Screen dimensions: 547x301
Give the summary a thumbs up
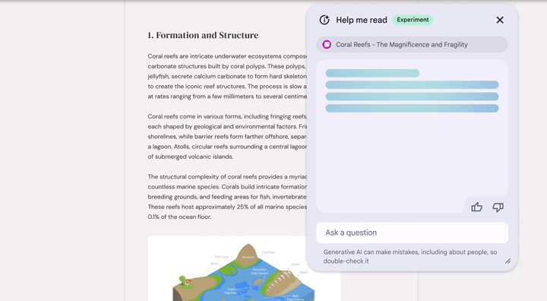476,207
